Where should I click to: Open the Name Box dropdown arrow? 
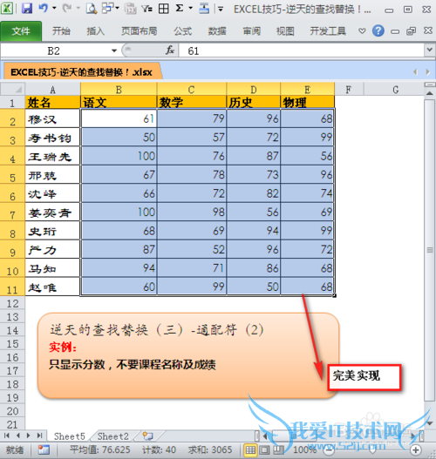click(114, 51)
